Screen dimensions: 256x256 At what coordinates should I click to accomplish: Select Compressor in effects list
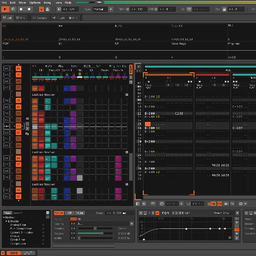coord(18,244)
